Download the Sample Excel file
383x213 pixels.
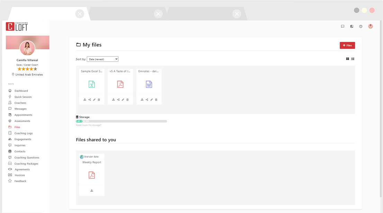point(85,100)
